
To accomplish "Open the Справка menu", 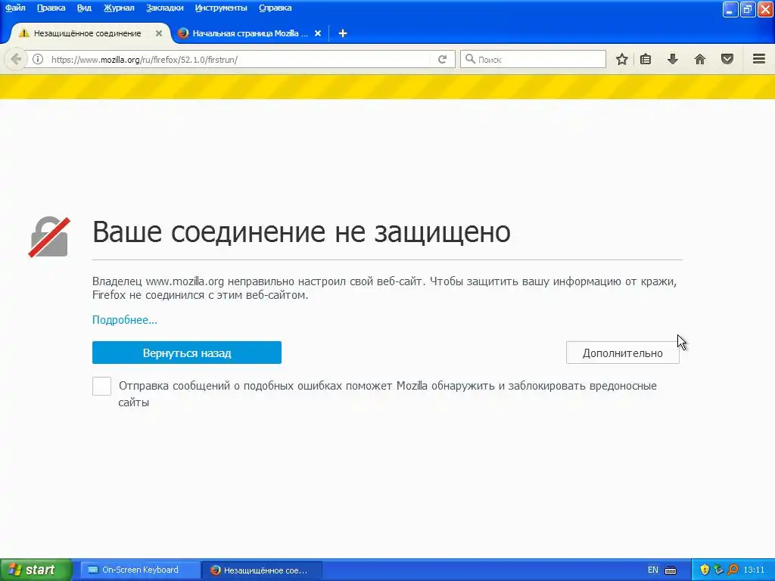I will (x=275, y=8).
